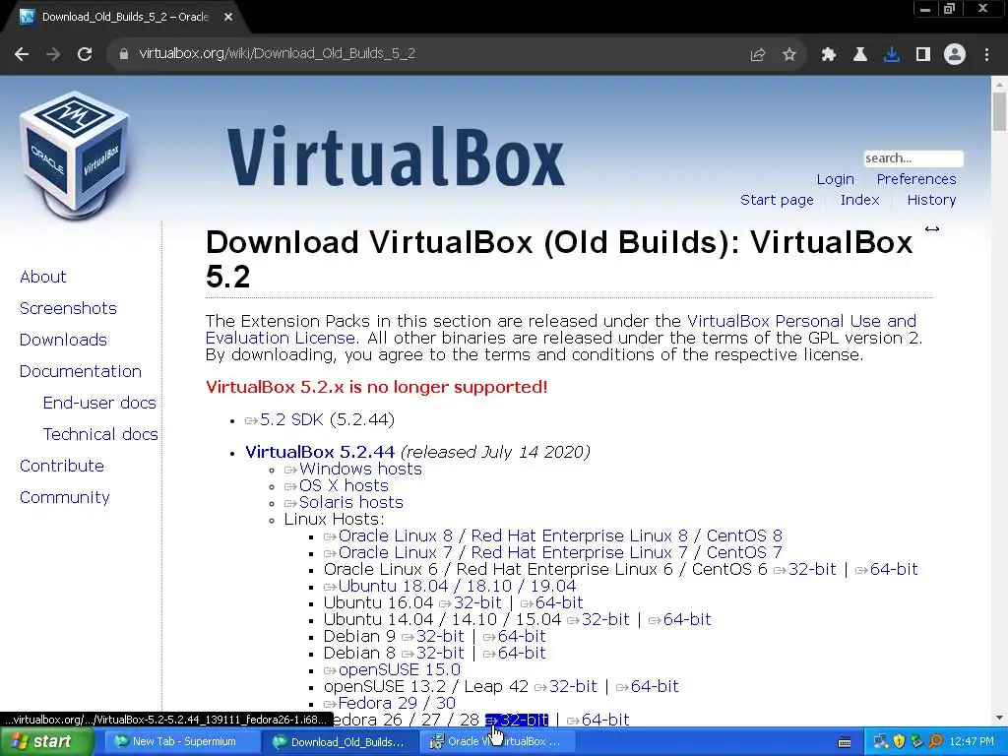
Task: Open the browser three-dot menu
Action: (986, 55)
